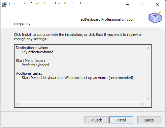The width and height of the screenshot is (166, 128).
Task: Click the scroll left arrow in summary box
Action: tap(17, 104)
